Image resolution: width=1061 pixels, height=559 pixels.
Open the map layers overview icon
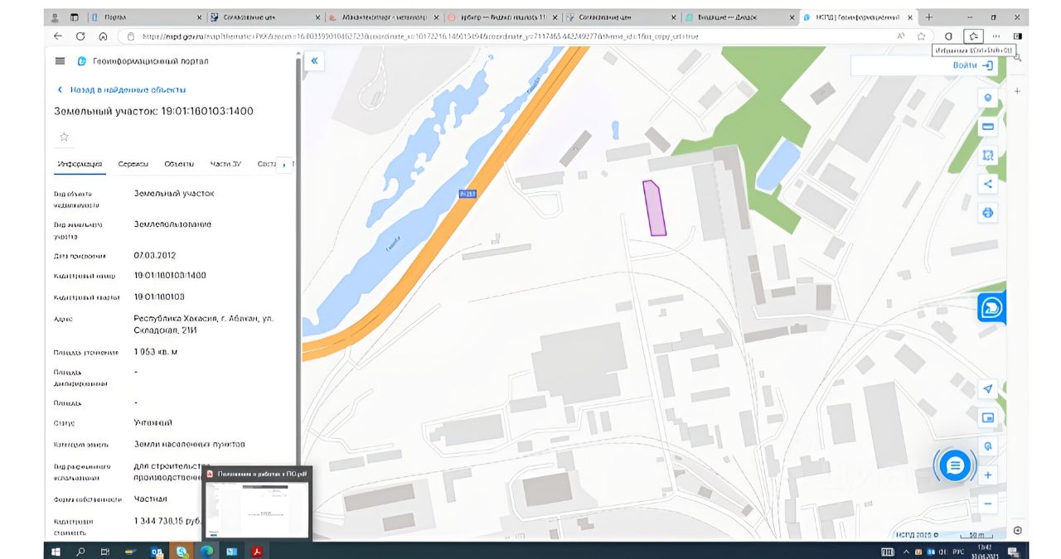[x=987, y=417]
